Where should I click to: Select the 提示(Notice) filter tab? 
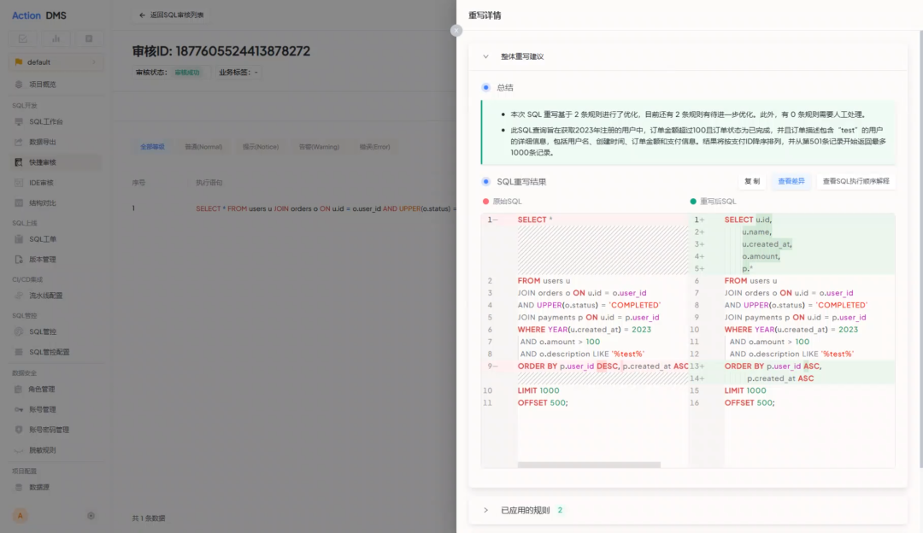pos(261,146)
